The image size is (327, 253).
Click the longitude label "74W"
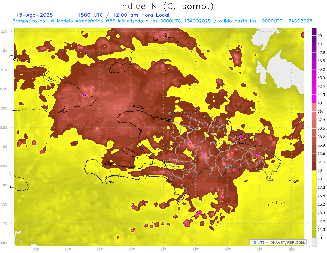99,249
